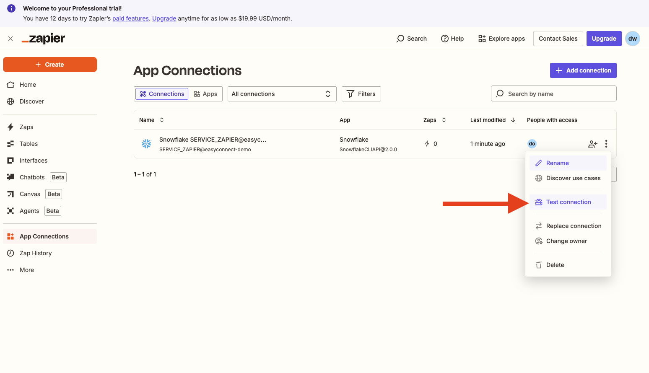Viewport: 649px width, 373px height.
Task: Select App Connections in the sidebar
Action: pyautogui.click(x=50, y=236)
